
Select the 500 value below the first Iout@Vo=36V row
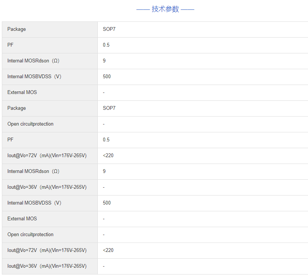pos(107,203)
